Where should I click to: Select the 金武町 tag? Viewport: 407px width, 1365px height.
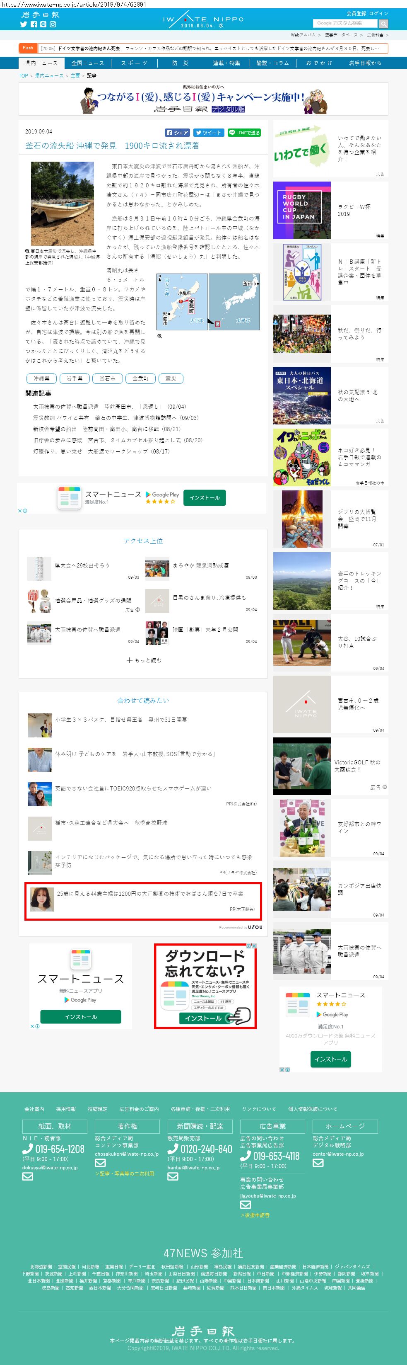pos(140,378)
